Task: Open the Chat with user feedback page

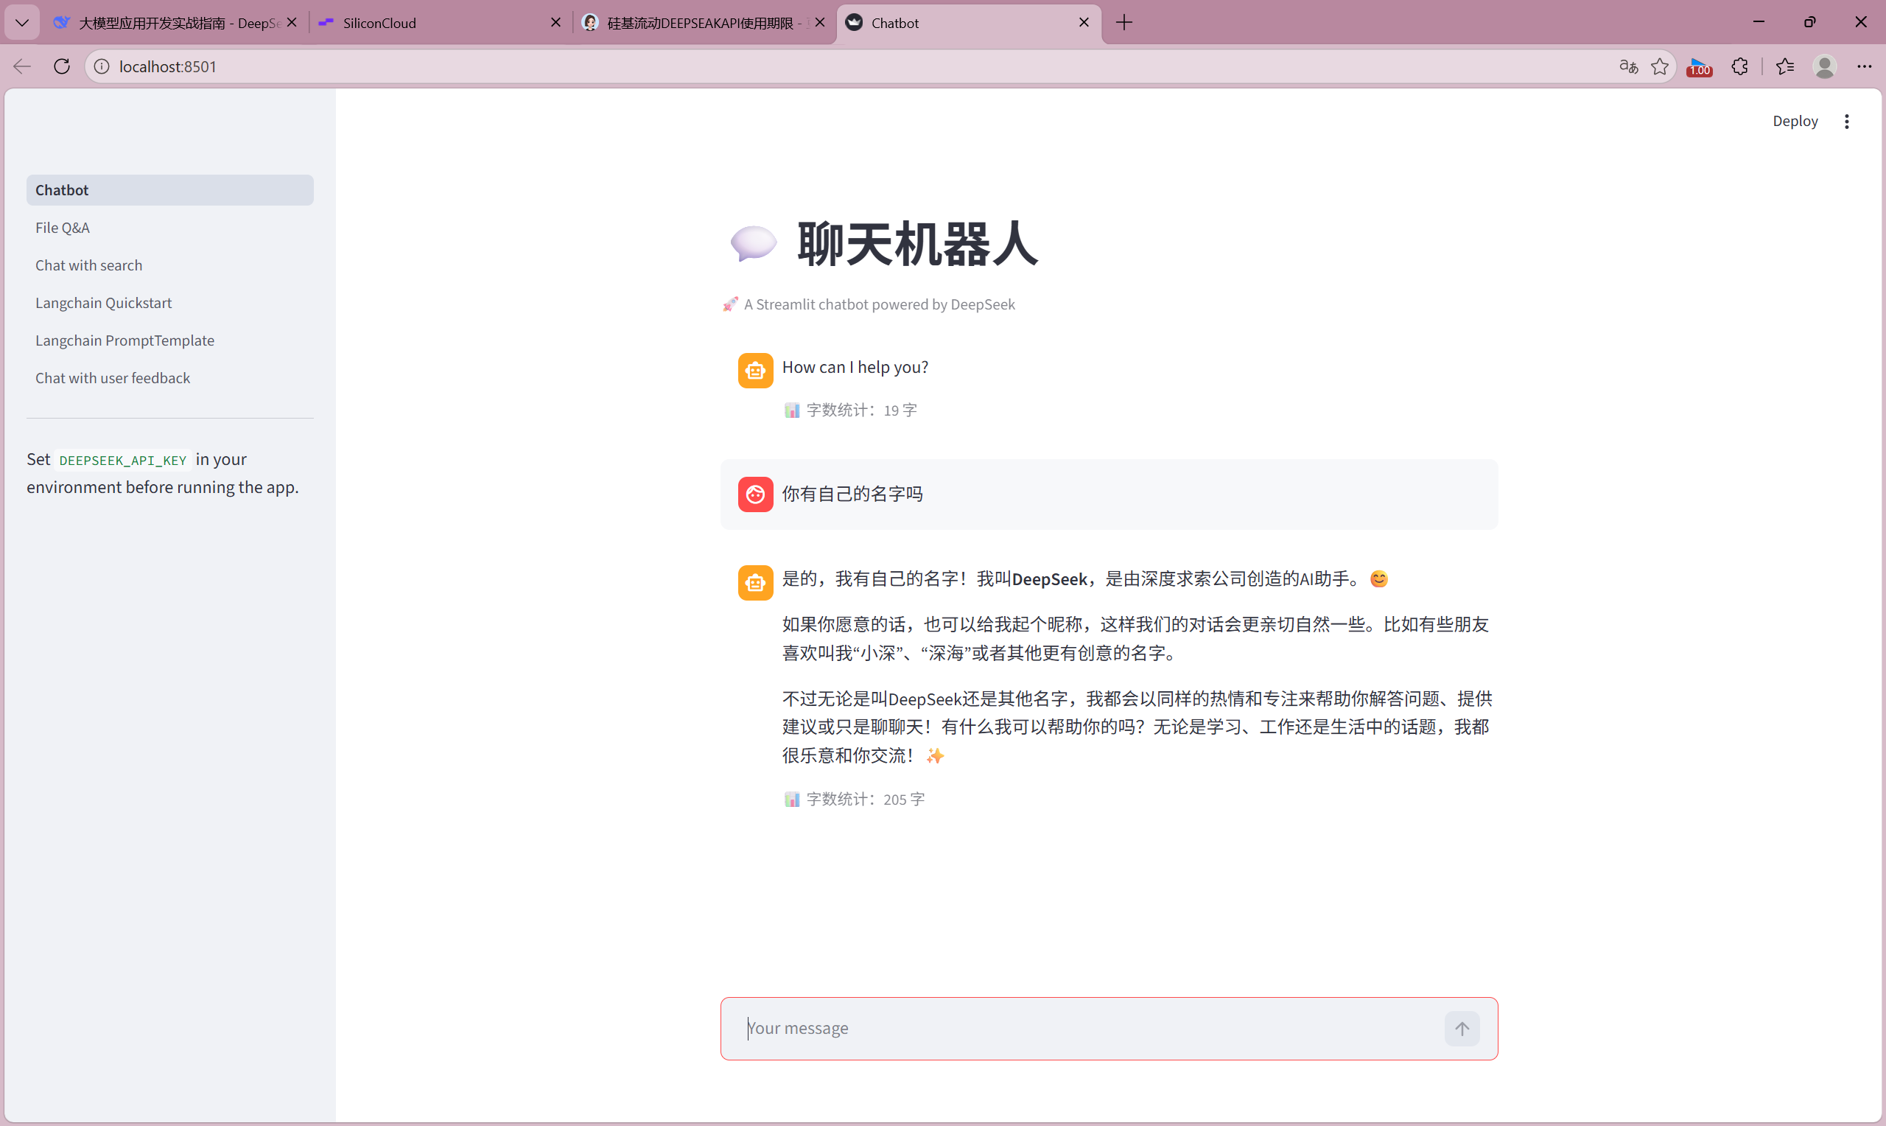Action: coord(170,378)
